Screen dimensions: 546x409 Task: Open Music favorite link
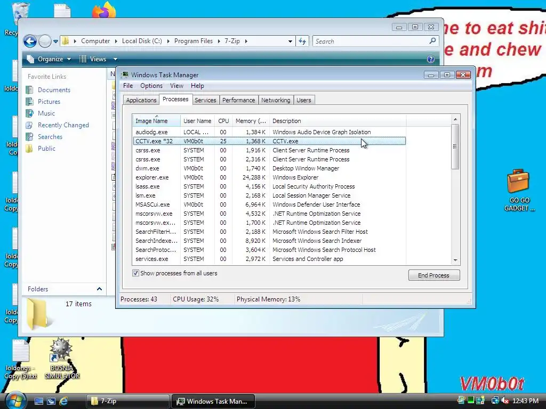click(x=46, y=113)
